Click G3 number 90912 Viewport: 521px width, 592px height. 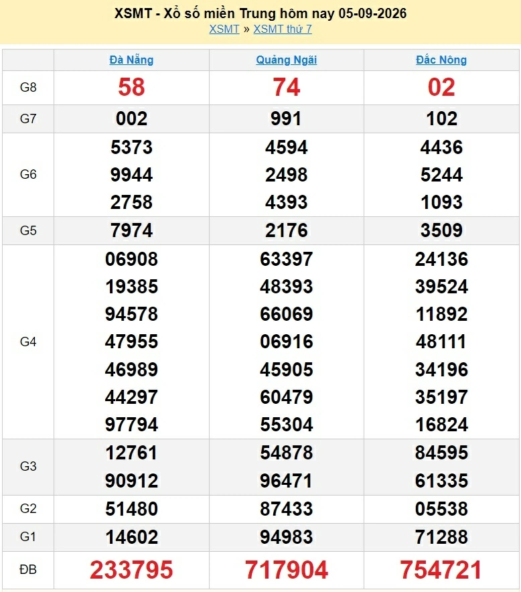click(131, 481)
